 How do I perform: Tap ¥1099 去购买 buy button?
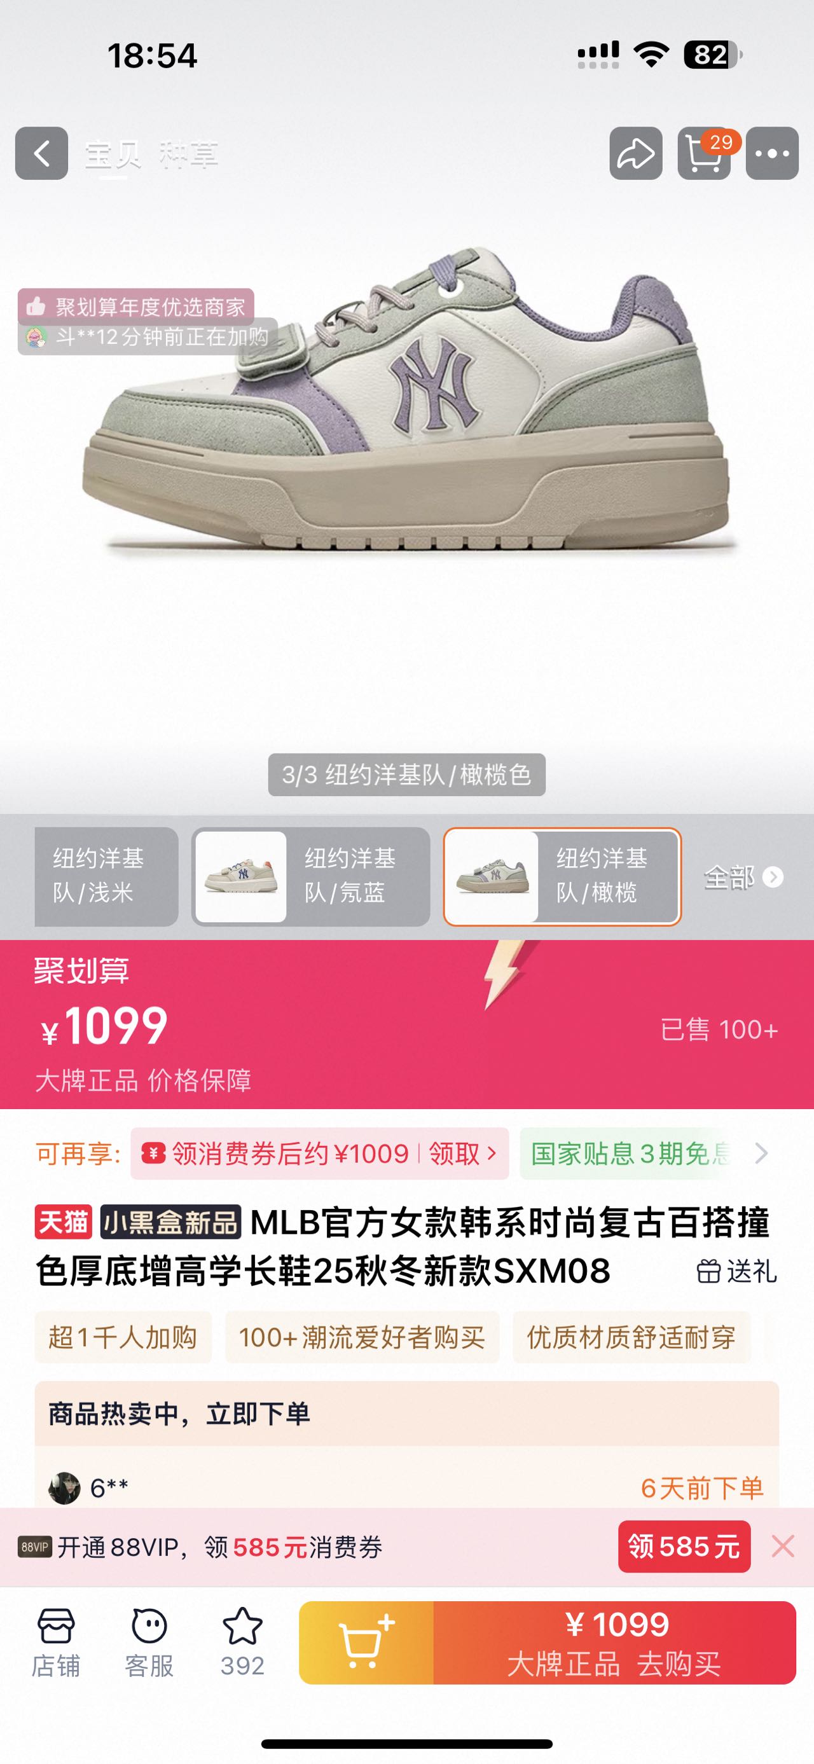click(615, 1643)
